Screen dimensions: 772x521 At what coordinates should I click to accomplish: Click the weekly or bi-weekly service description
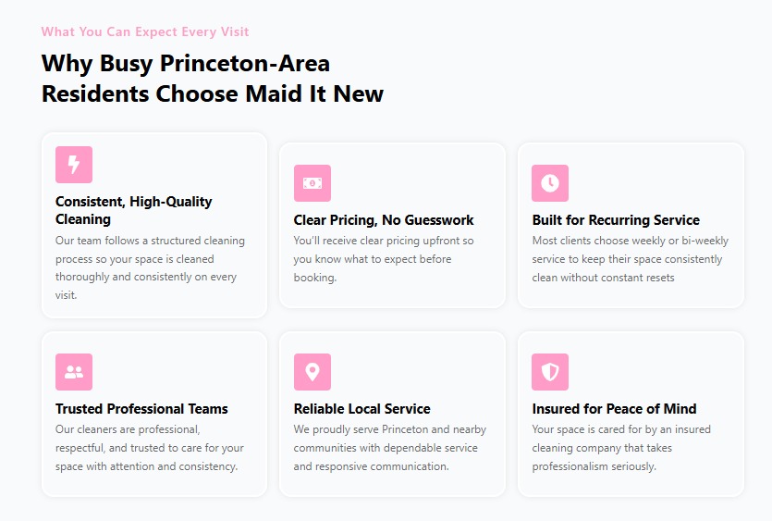pos(630,259)
